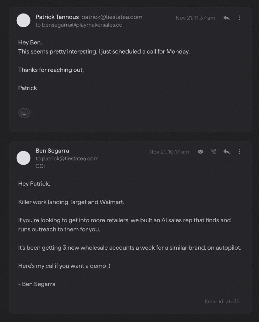This screenshot has width=259, height=322.
Task: Click the Email Id: 21635 label
Action: coord(222,302)
